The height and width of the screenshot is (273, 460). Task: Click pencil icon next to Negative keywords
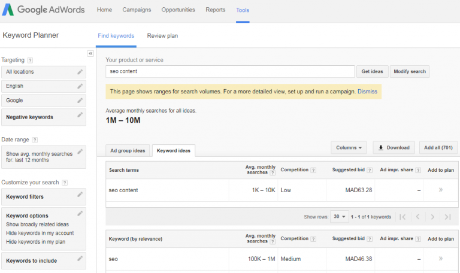pos(80,115)
